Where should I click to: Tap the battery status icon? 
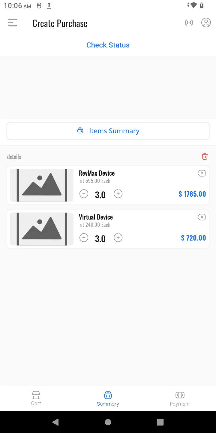[x=202, y=5]
